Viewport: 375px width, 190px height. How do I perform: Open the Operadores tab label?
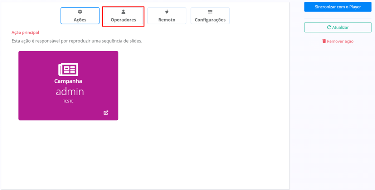pyautogui.click(x=123, y=20)
